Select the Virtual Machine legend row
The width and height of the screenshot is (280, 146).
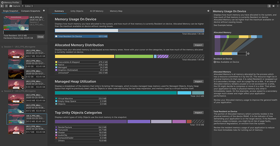81,98
